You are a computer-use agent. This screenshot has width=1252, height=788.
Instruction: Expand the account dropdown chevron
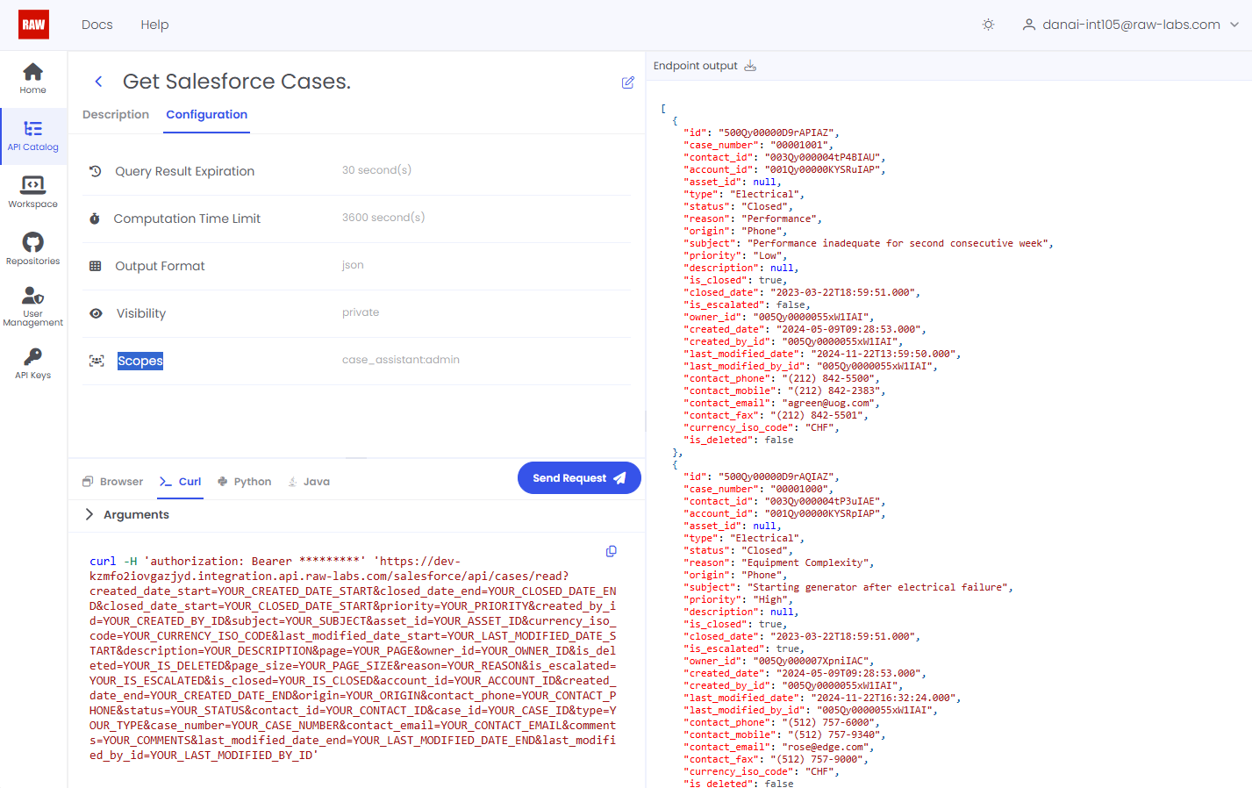pos(1234,25)
